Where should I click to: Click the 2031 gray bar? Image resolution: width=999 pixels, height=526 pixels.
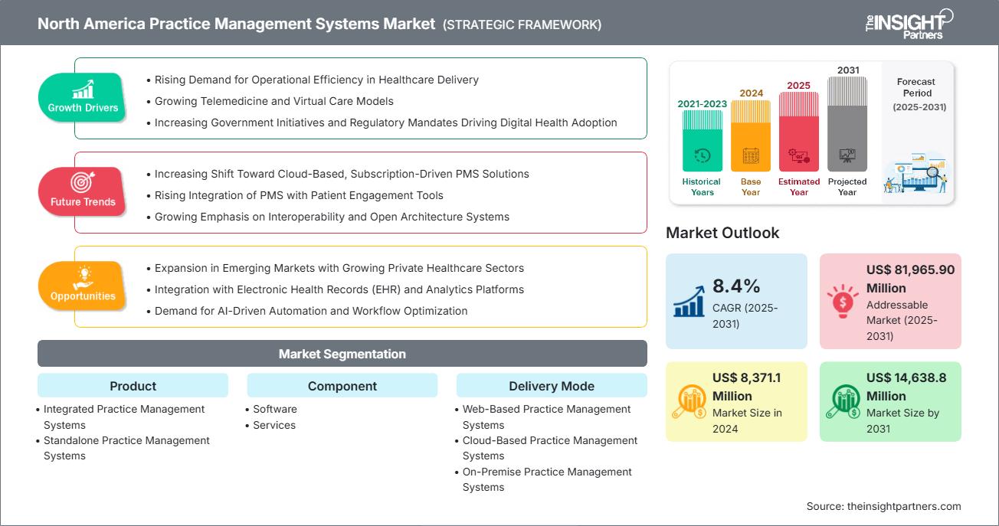847,123
